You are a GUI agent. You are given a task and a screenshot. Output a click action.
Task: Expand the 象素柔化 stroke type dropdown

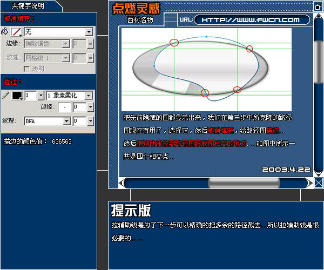coord(89,95)
